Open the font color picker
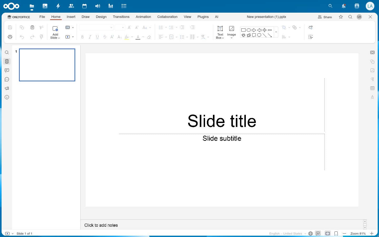Viewport: 379px width, 237px height. click(143, 37)
